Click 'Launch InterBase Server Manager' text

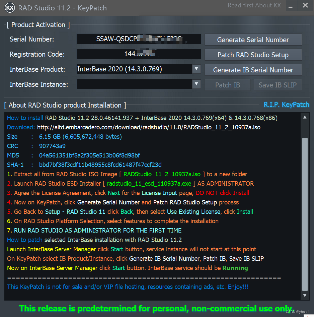pos(51,249)
